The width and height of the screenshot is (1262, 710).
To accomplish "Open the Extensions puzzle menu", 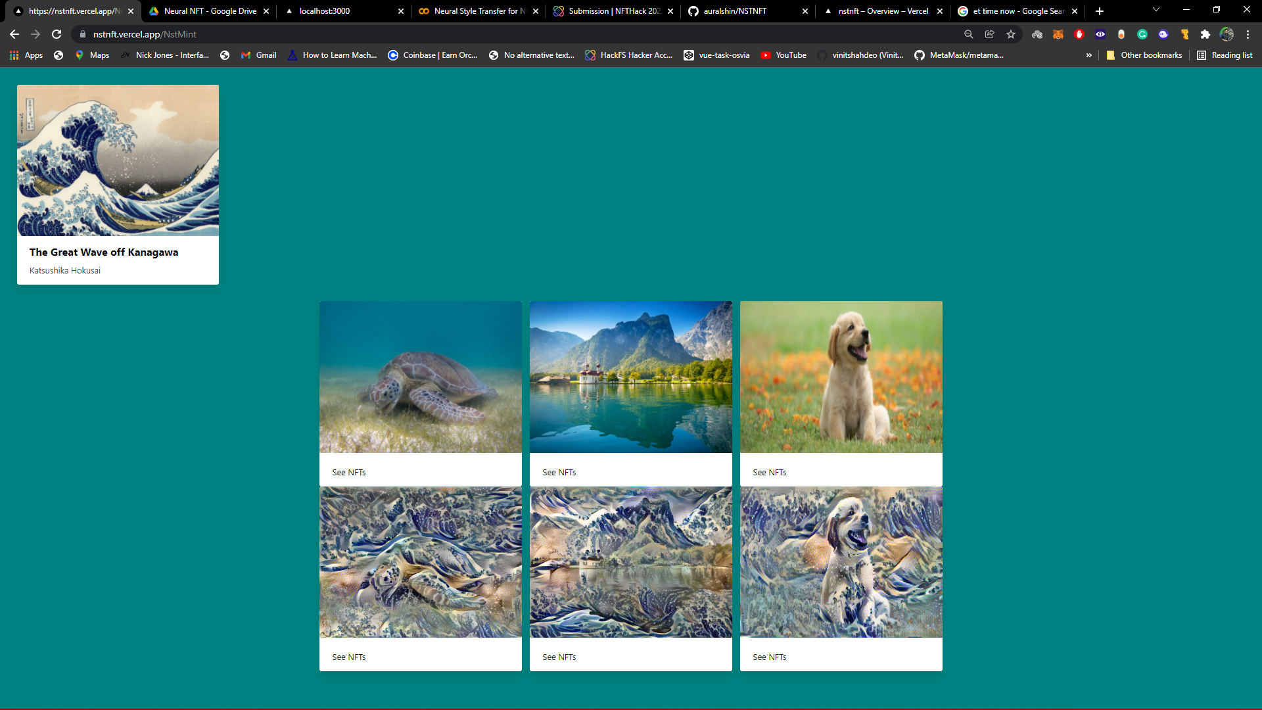I will point(1205,34).
